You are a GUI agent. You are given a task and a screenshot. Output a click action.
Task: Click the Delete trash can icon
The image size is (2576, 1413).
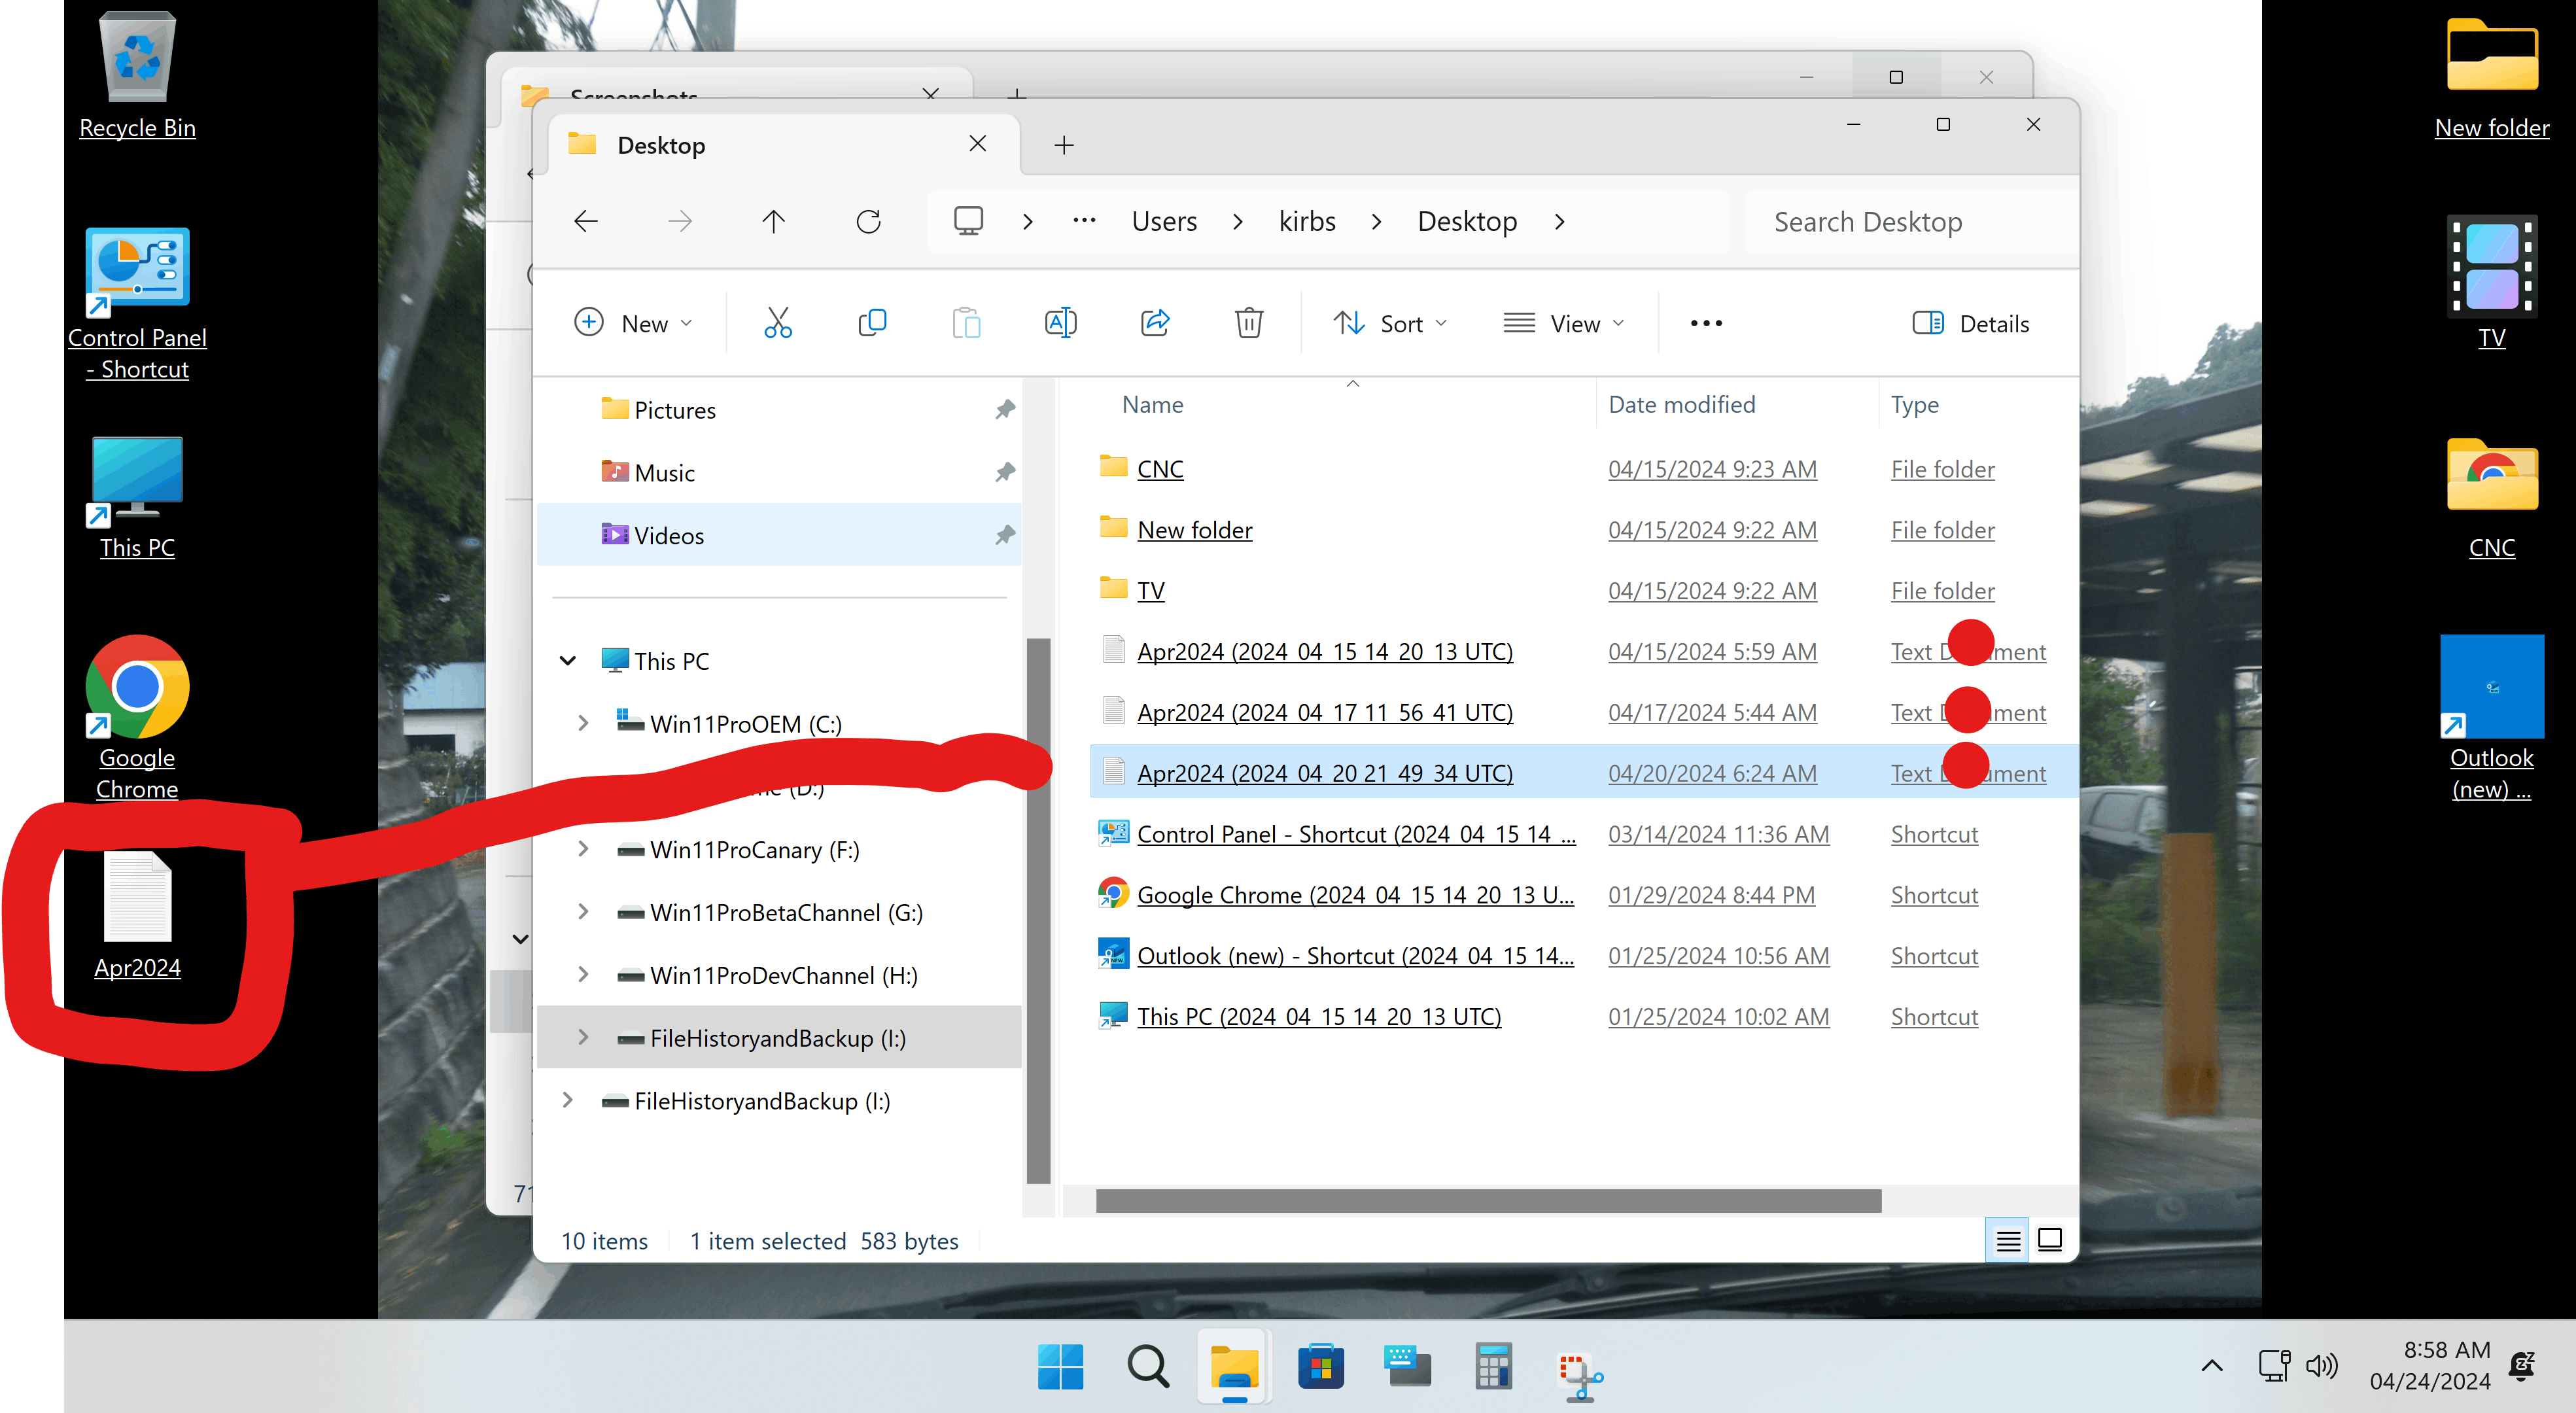point(1249,323)
